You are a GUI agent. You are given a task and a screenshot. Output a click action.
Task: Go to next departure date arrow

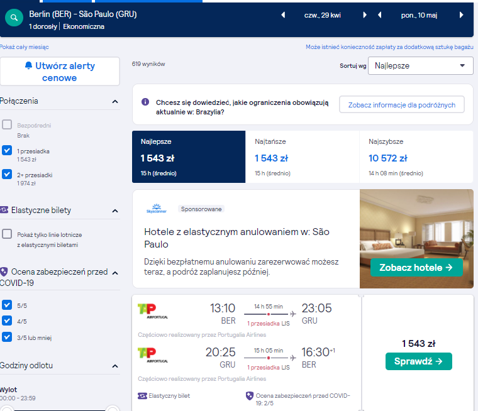(365, 15)
